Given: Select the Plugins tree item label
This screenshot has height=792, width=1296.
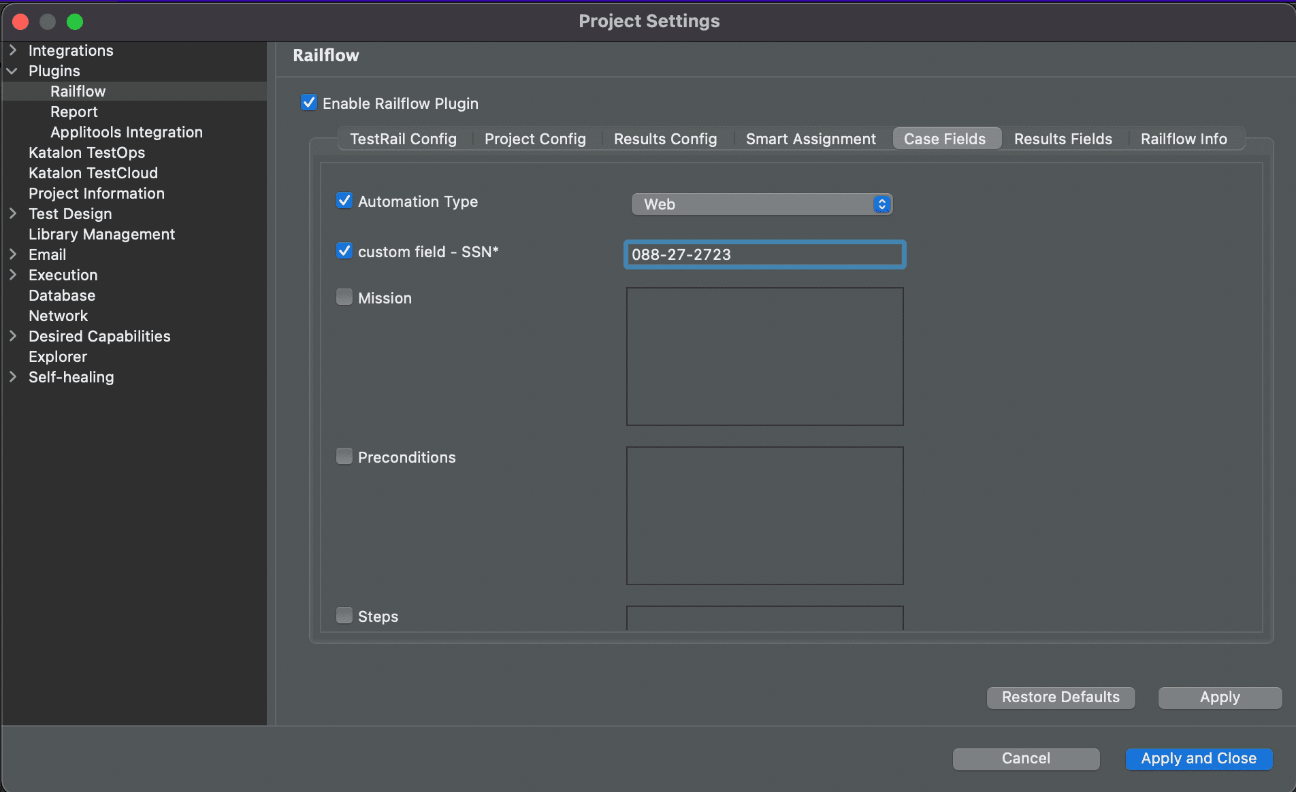Looking at the screenshot, I should [54, 71].
